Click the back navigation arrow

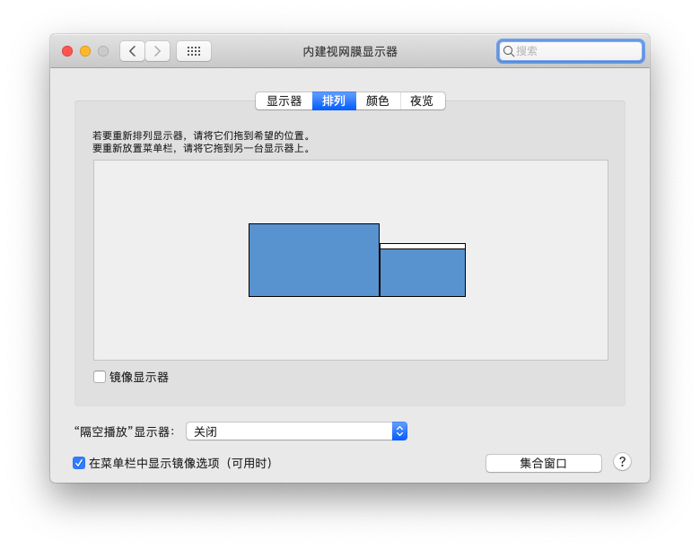click(x=132, y=51)
